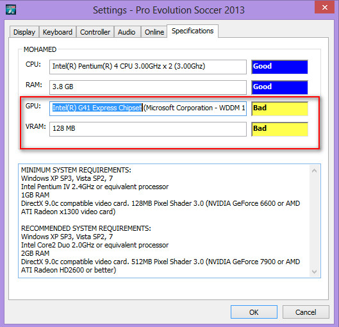Click the blue Good rating beside RAM
339x327 pixels.
279,87
